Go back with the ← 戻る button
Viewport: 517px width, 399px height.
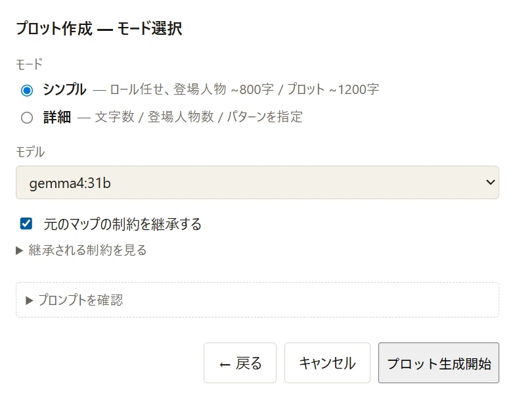[240, 363]
